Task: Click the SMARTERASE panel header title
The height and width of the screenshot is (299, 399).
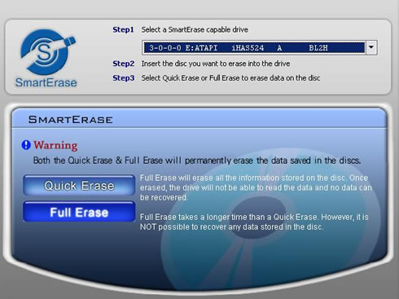Action: click(x=71, y=120)
